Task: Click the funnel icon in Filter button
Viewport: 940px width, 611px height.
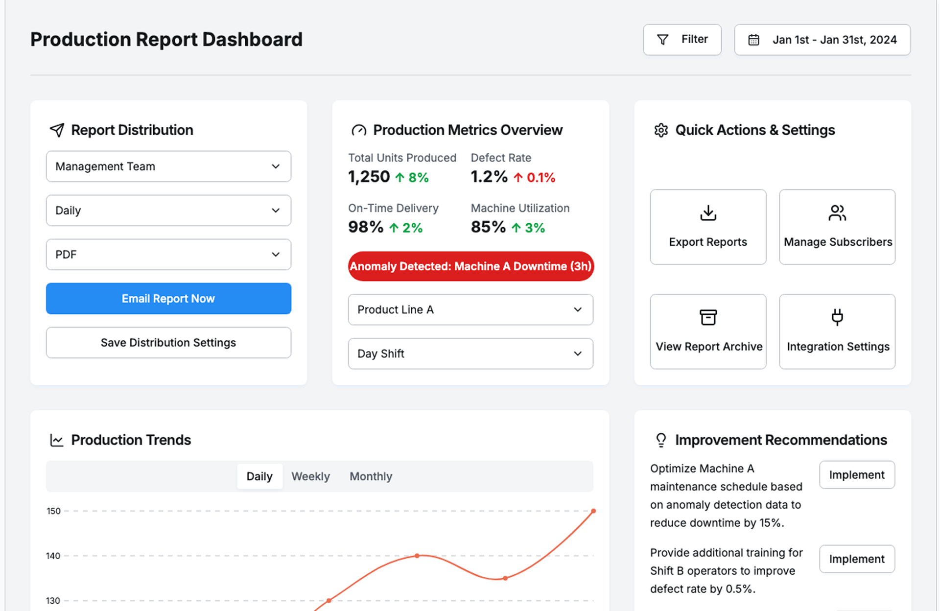Action: coord(662,40)
